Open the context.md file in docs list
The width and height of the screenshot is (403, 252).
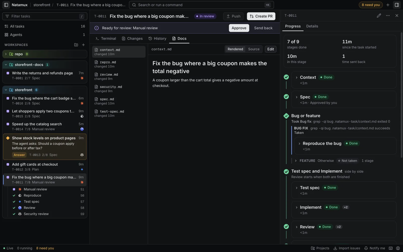[x=119, y=52]
